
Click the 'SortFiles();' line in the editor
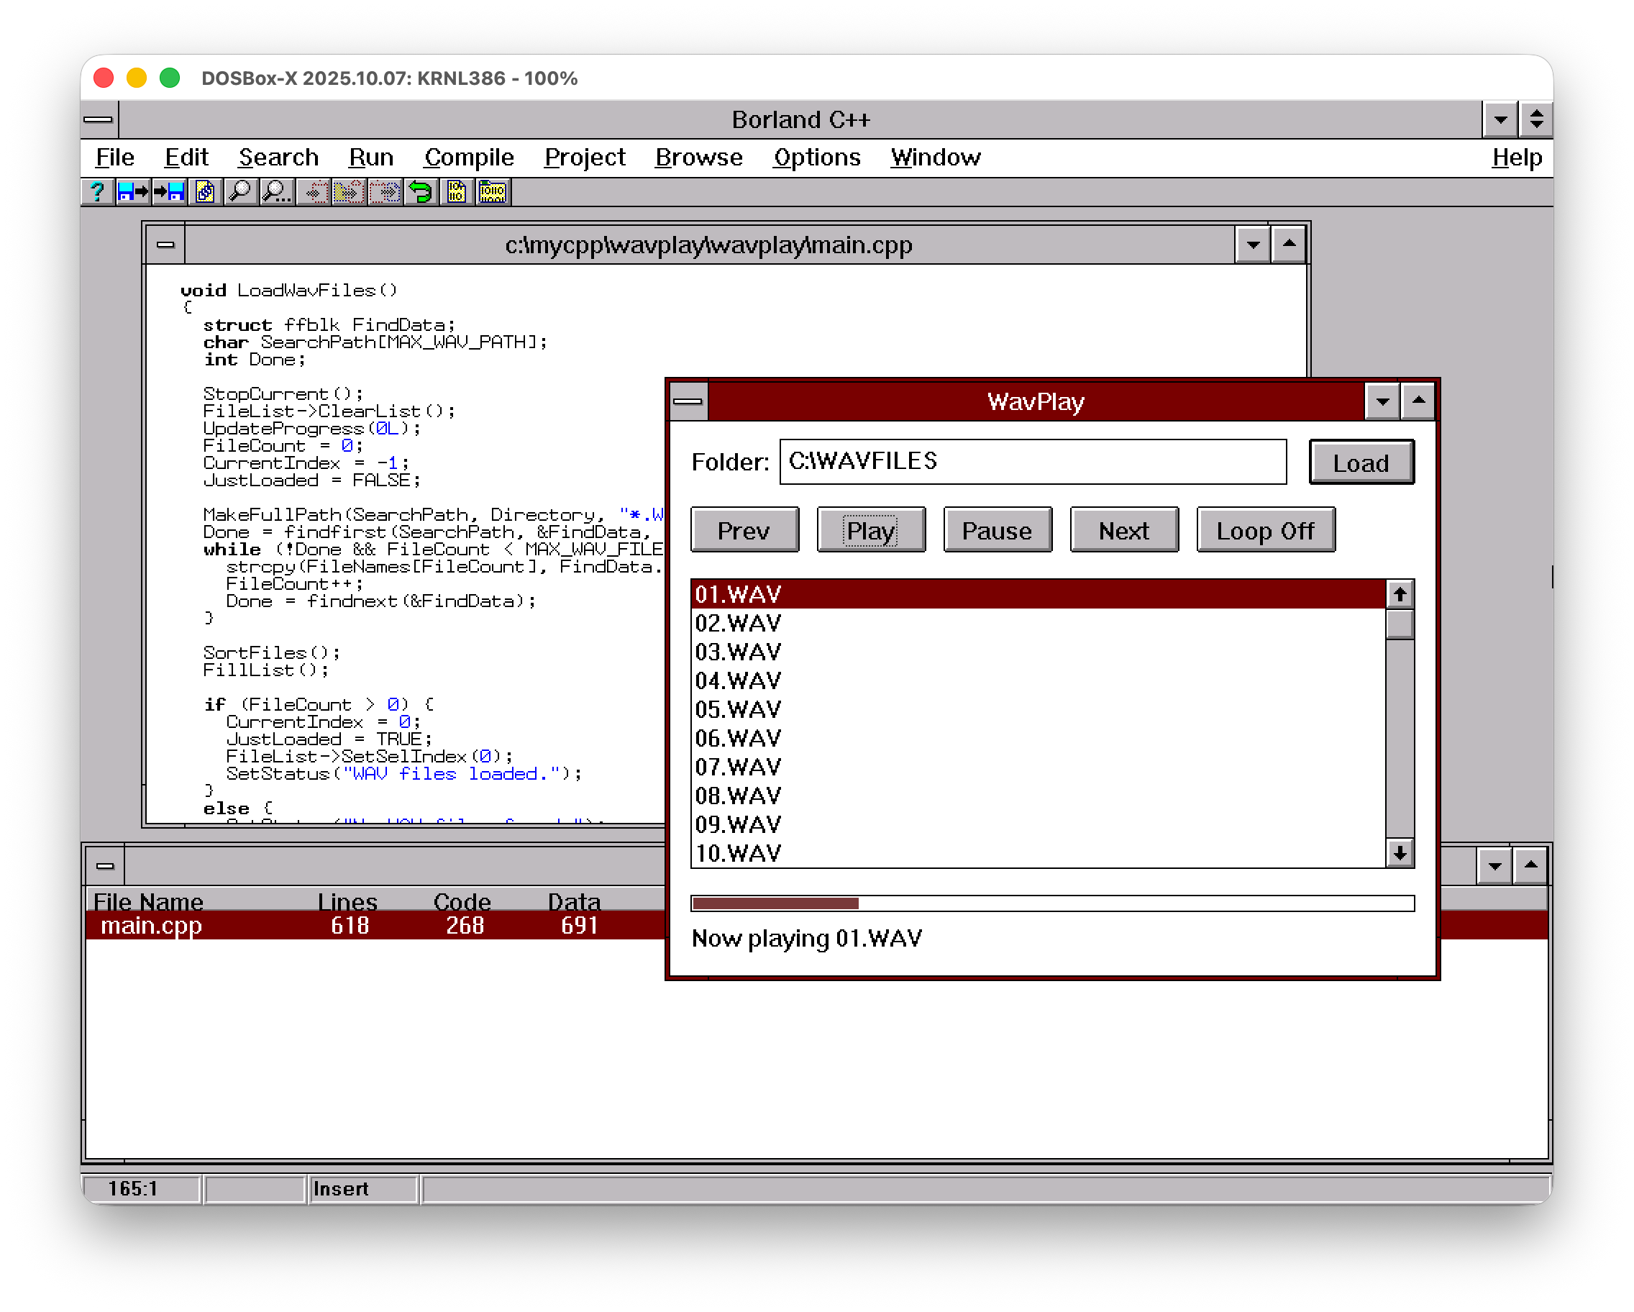point(271,652)
